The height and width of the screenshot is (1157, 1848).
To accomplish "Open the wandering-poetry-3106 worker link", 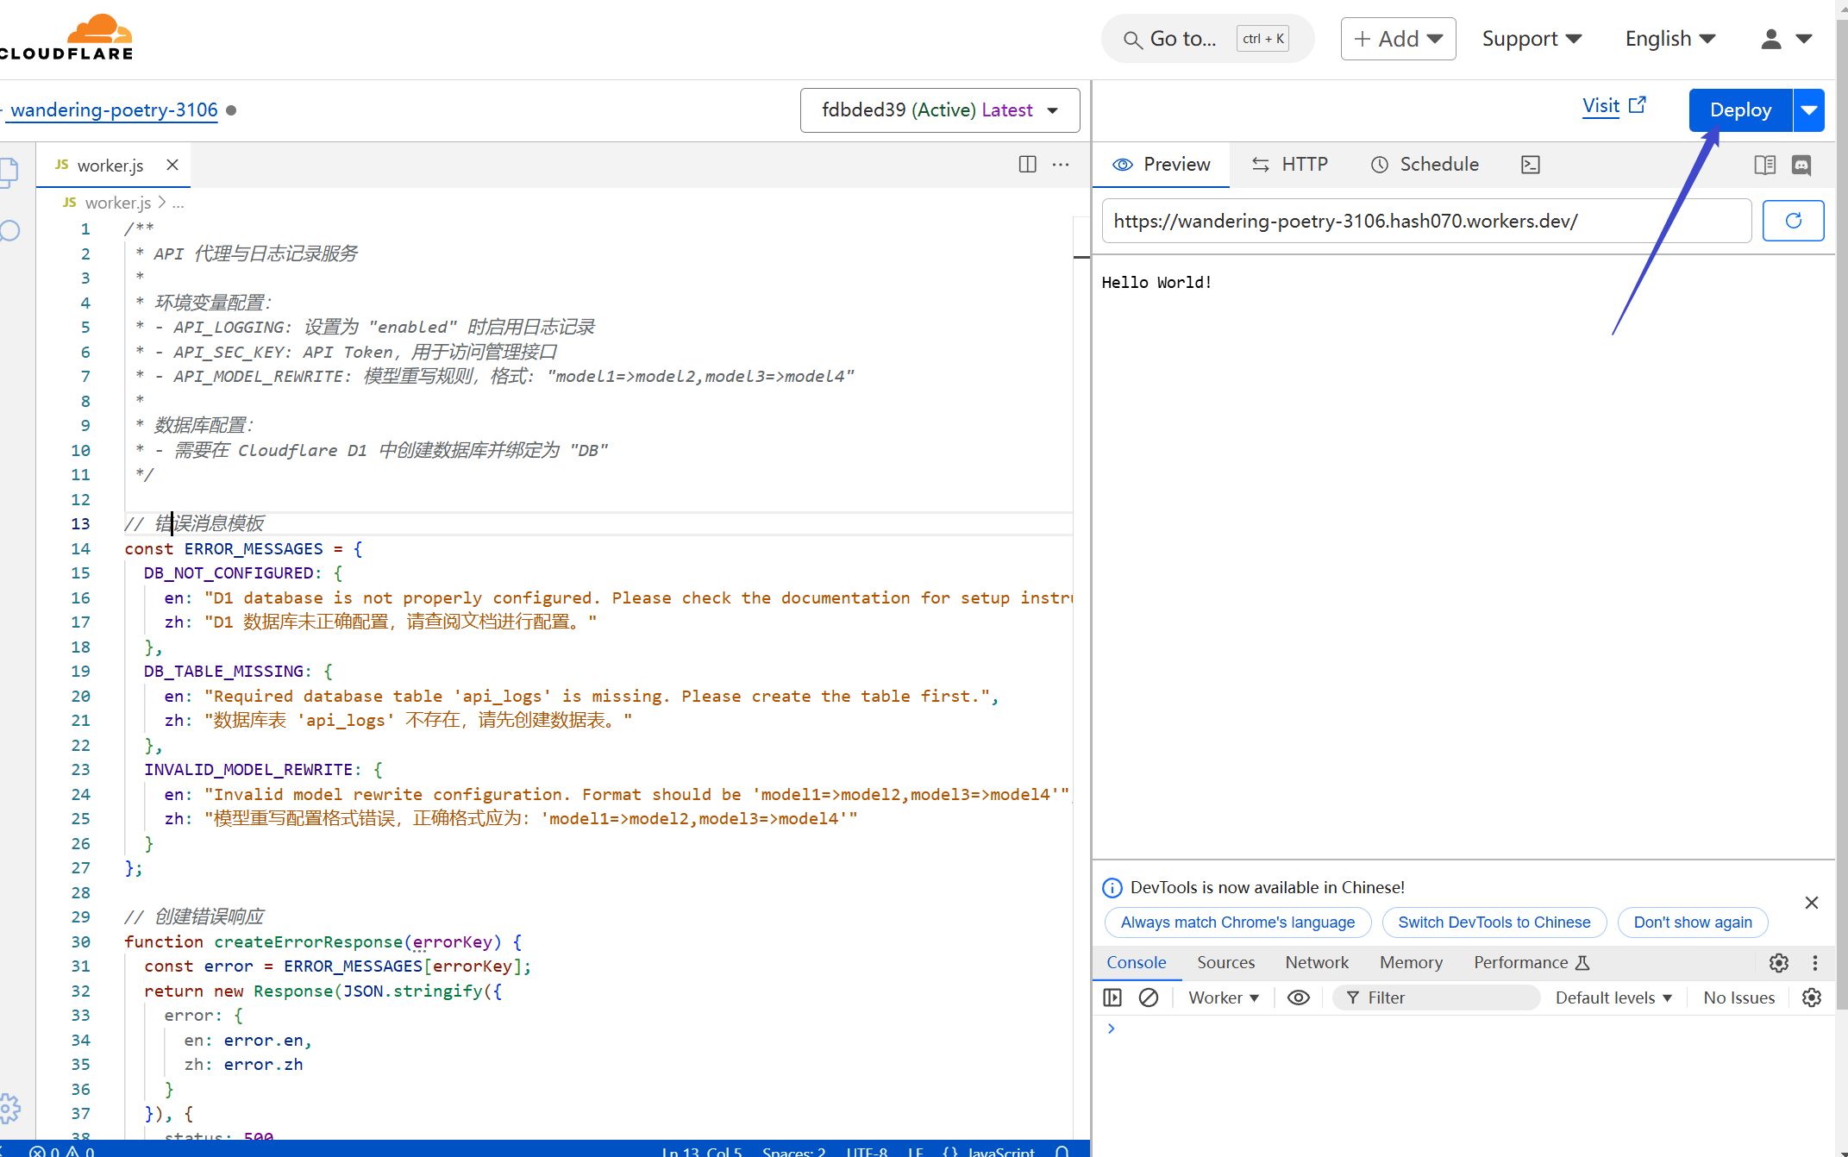I will tap(114, 110).
